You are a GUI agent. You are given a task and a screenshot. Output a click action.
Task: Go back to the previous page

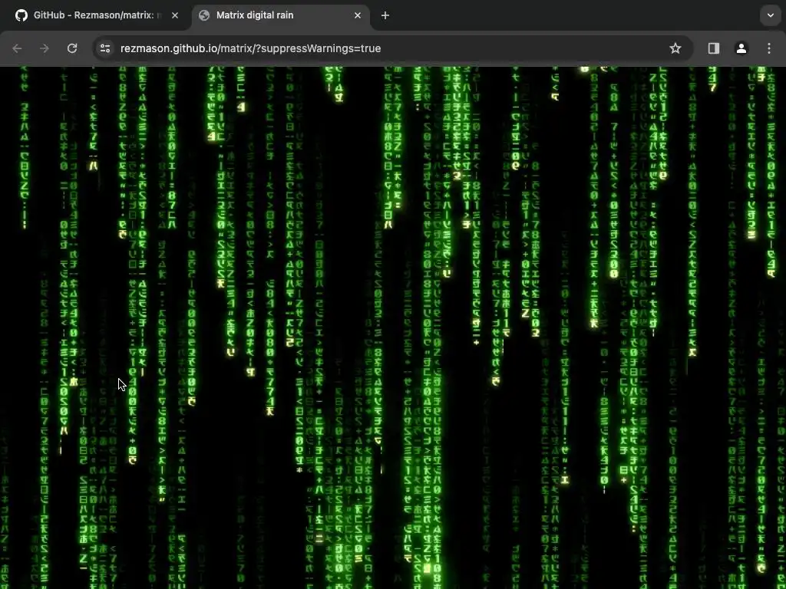point(17,48)
